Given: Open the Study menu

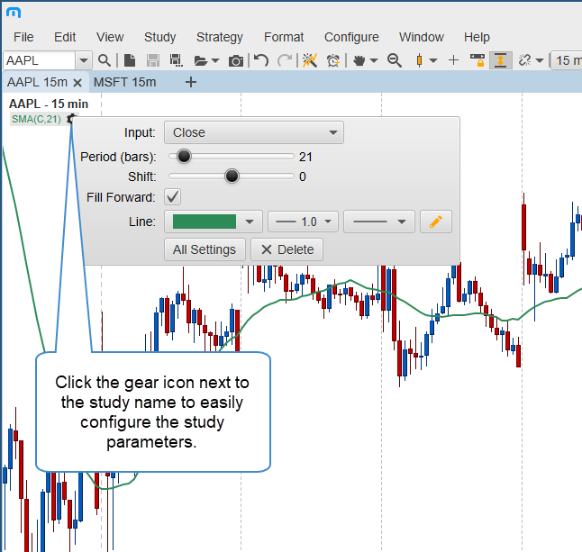Looking at the screenshot, I should 159,37.
